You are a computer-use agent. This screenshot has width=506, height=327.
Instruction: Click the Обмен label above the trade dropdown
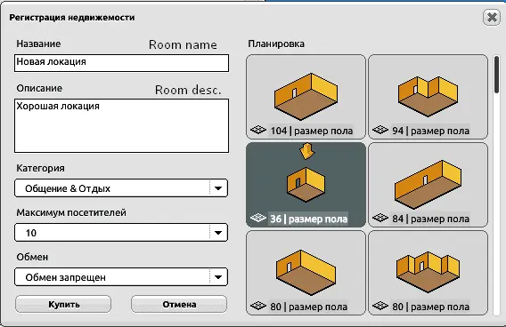click(32, 257)
